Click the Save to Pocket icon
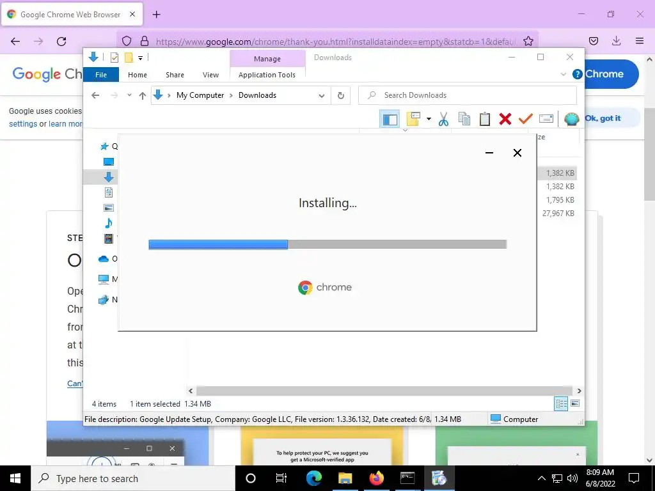 coord(593,41)
